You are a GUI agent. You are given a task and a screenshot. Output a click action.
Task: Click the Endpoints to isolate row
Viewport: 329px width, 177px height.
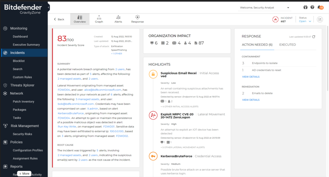coord(279,63)
